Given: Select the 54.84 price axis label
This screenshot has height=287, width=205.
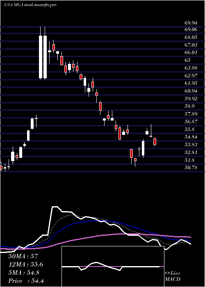Looking at the screenshot, I should coord(191,137).
